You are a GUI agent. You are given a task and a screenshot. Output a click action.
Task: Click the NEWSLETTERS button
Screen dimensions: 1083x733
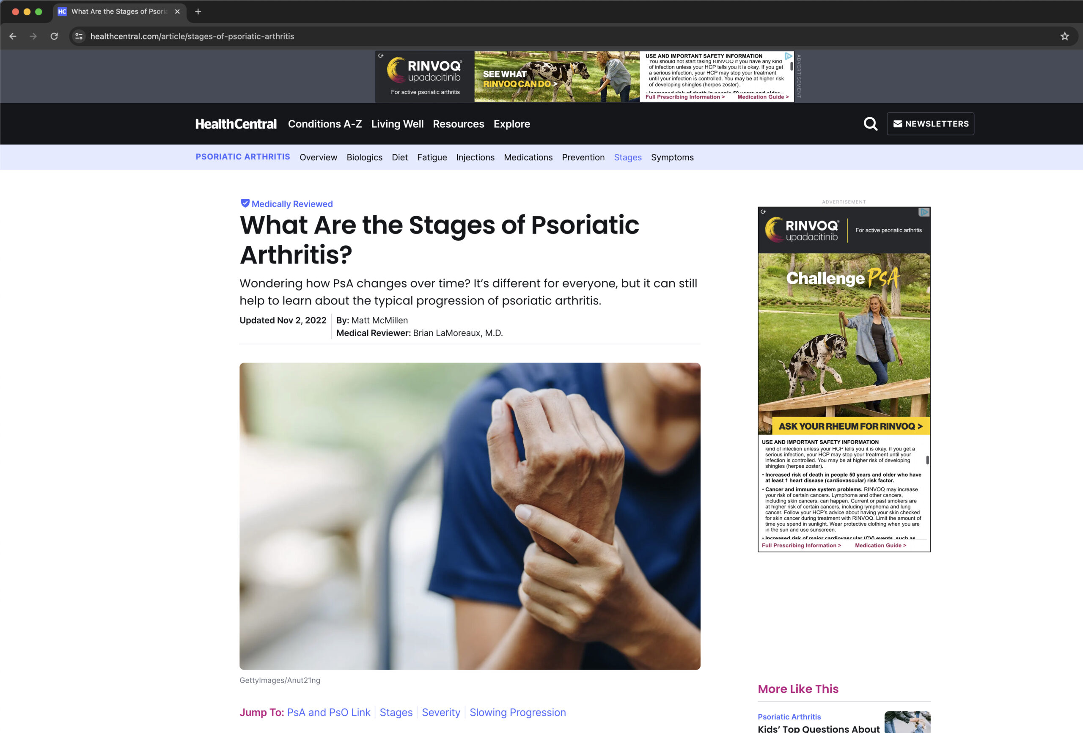(930, 124)
